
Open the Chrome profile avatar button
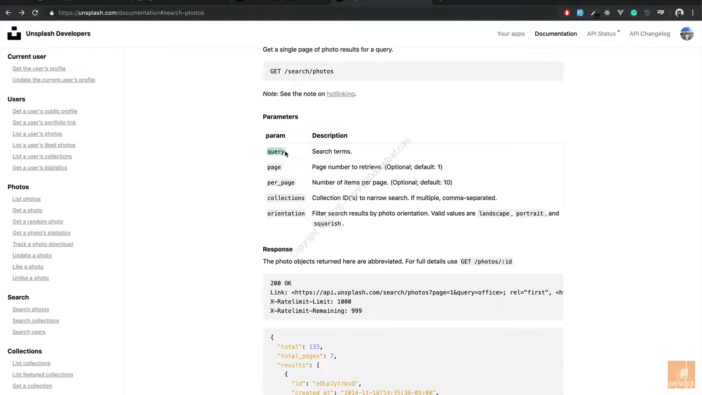click(680, 13)
